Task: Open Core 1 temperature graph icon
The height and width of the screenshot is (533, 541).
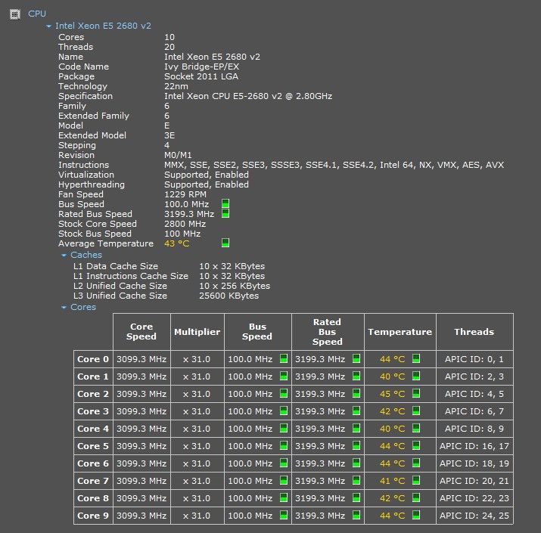Action: (x=416, y=376)
